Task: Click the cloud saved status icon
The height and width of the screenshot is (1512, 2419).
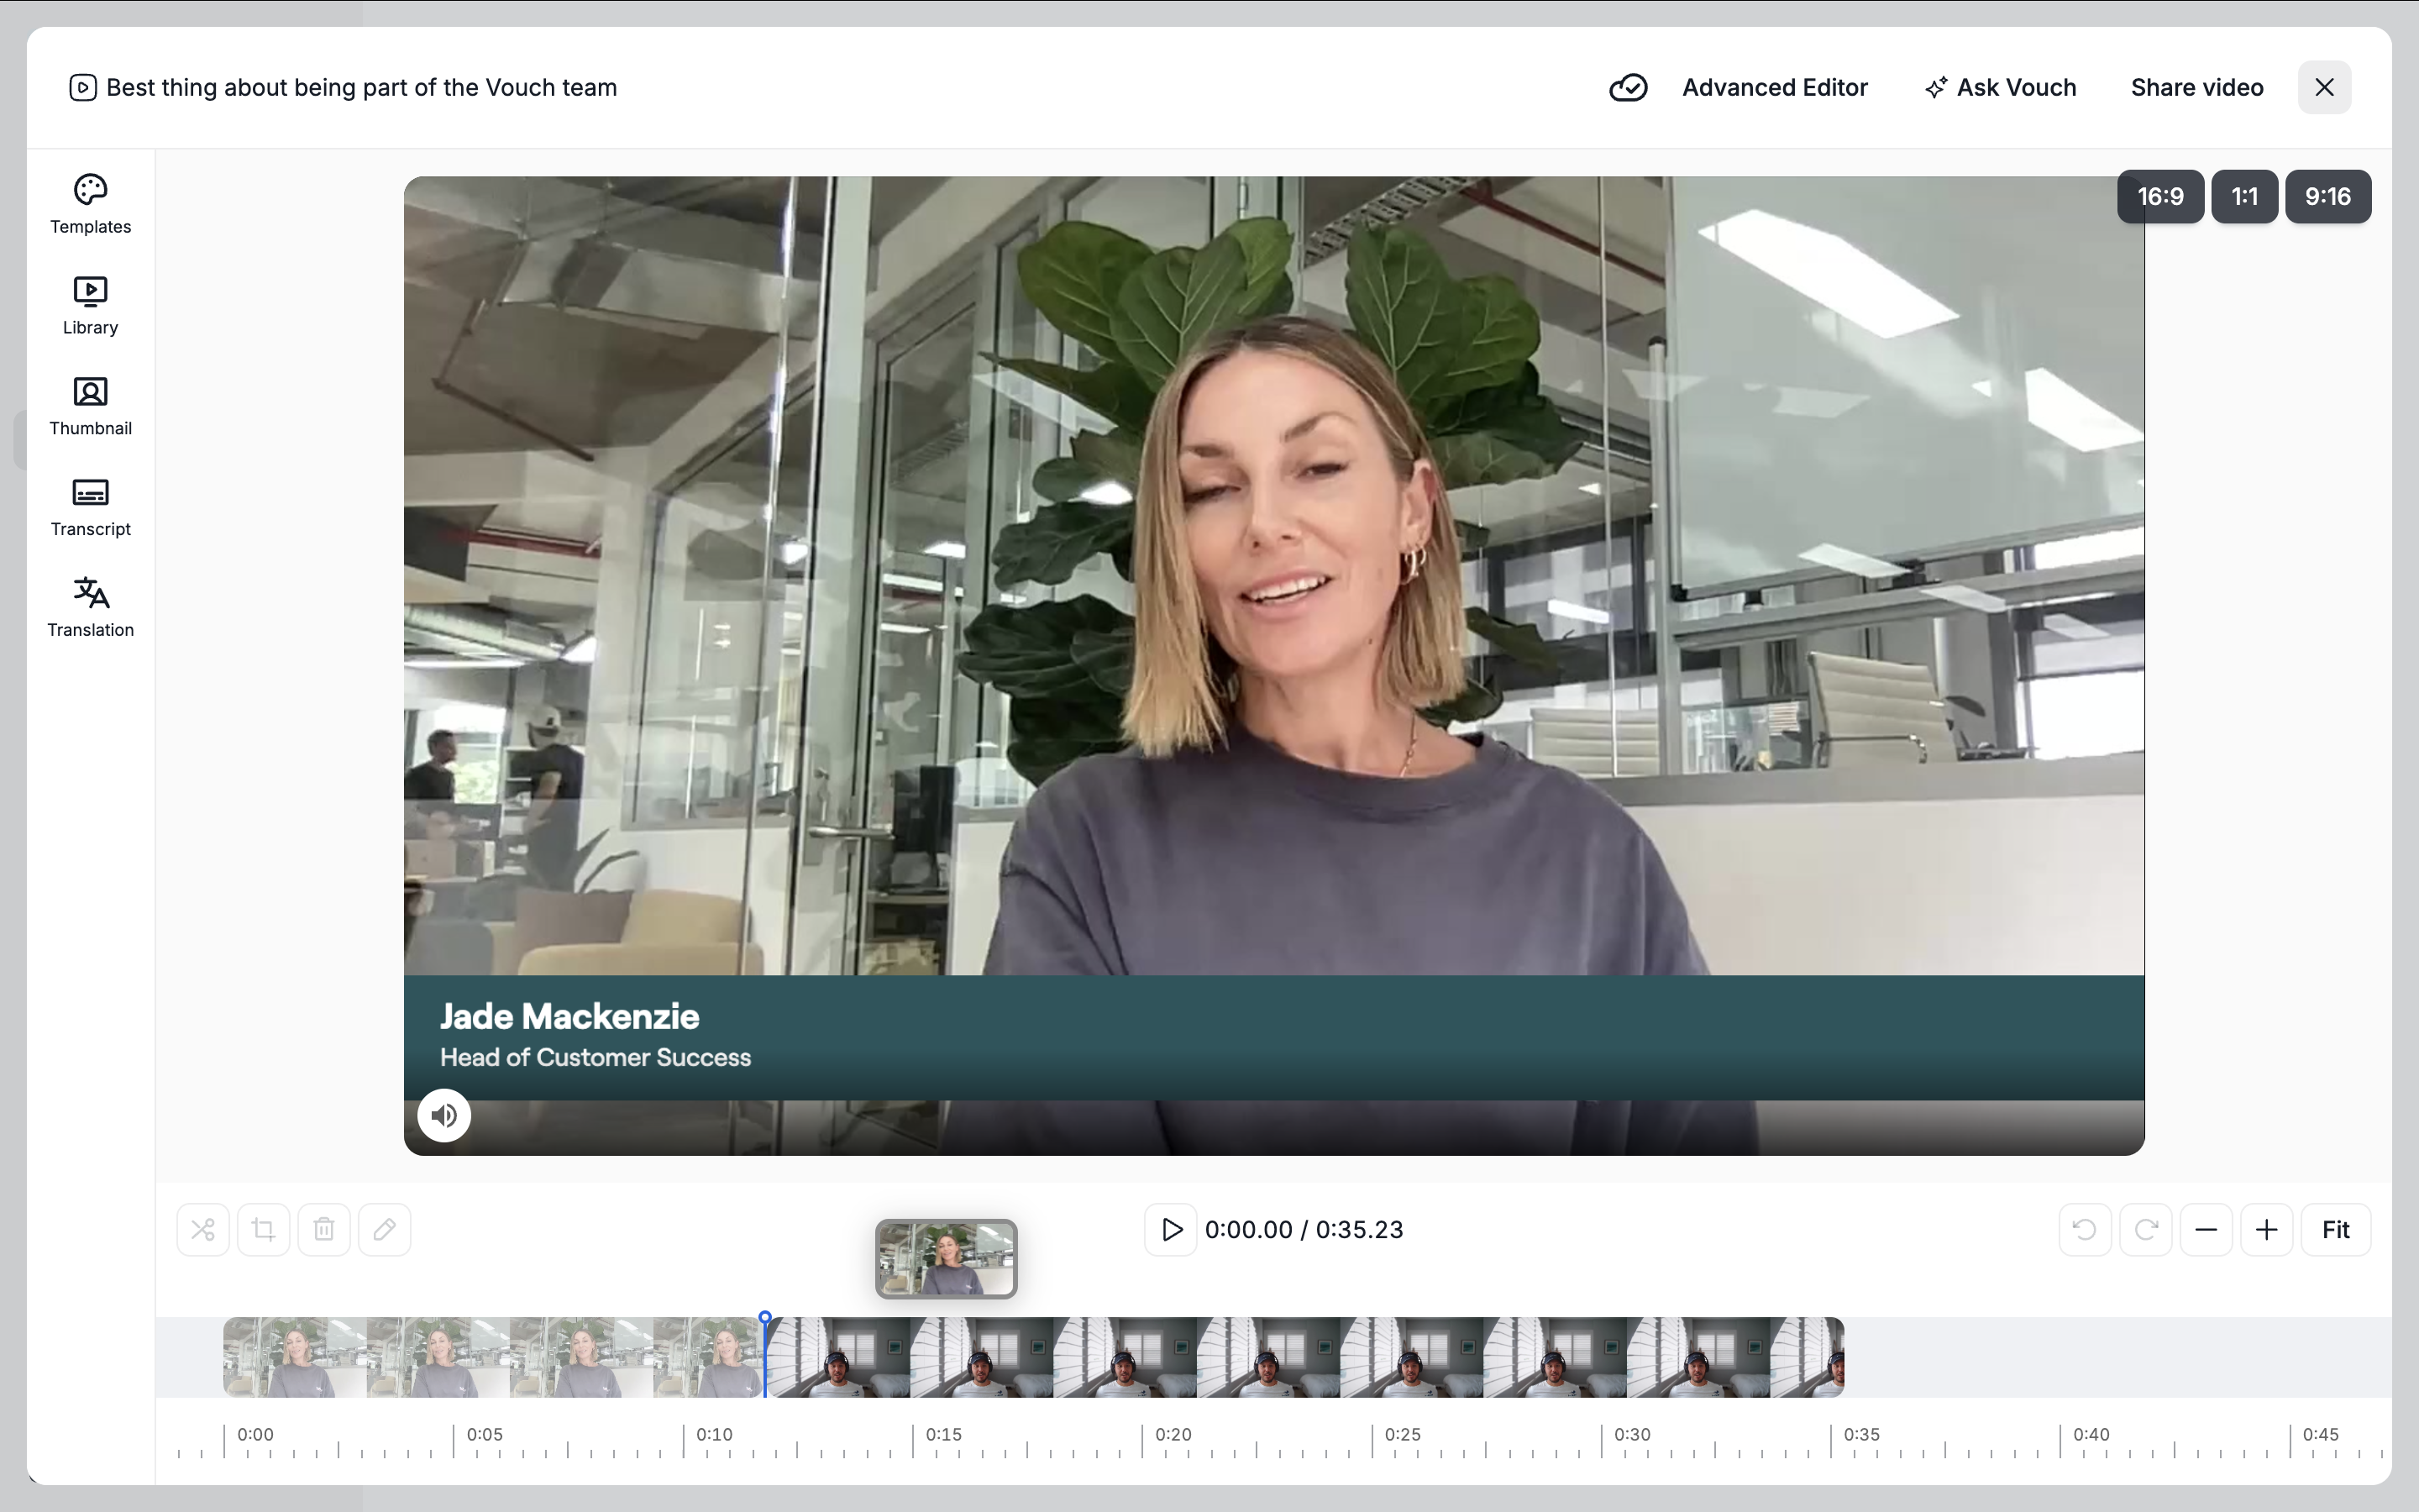Action: tap(1627, 88)
